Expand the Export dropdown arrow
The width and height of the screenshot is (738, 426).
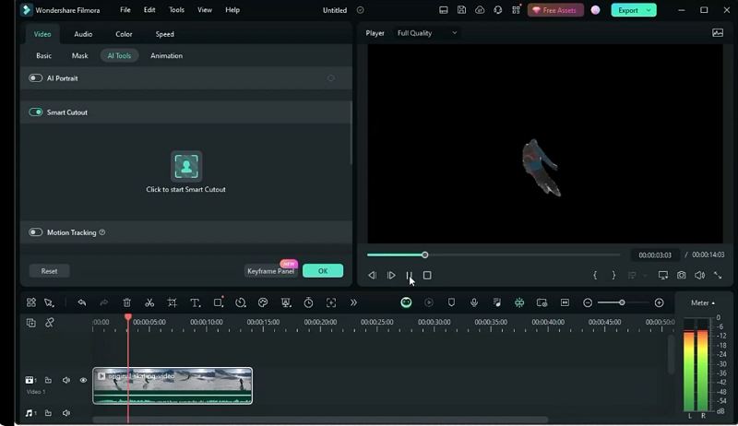(649, 10)
